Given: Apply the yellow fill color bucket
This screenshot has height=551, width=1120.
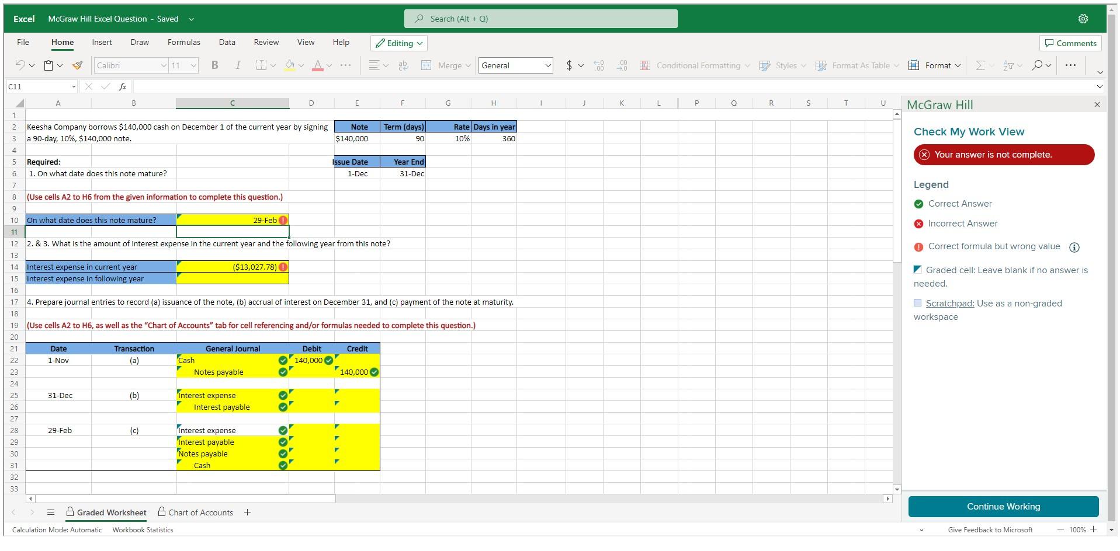Looking at the screenshot, I should tap(289, 65).
